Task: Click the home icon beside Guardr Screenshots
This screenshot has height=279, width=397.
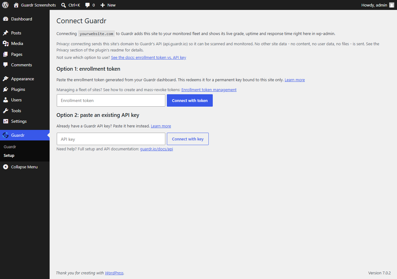Action: 16,5
